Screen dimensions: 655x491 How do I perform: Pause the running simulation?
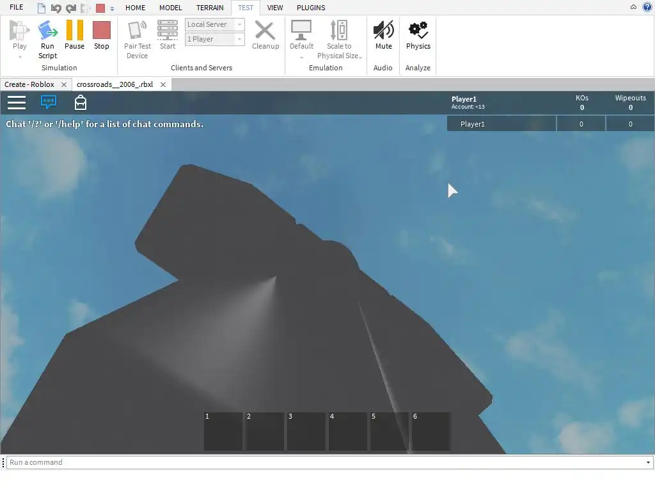[75, 30]
